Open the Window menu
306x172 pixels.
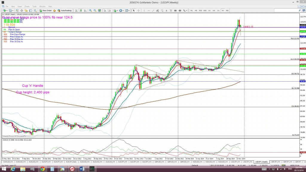click(x=42, y=7)
